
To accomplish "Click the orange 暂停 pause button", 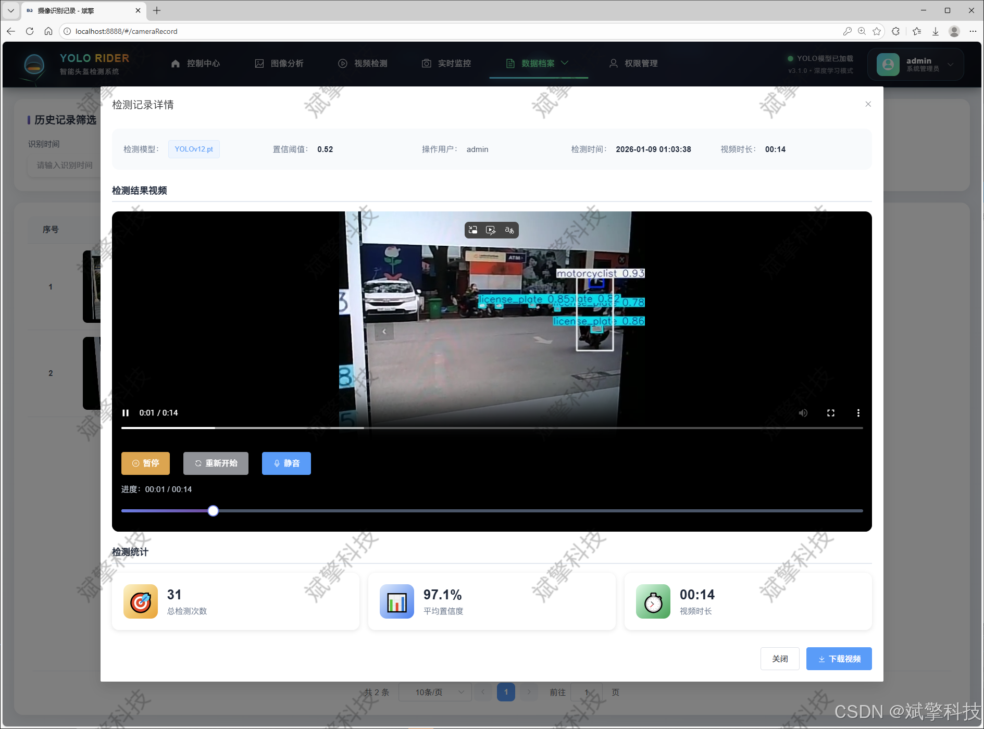I will 145,463.
